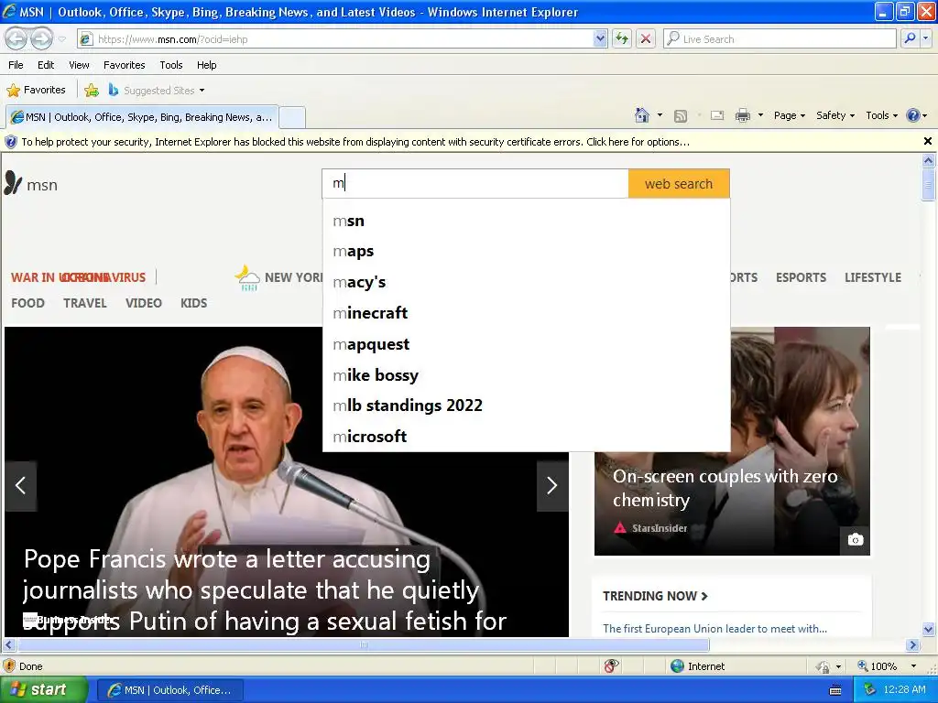Open the Help menu
The height and width of the screenshot is (703, 938).
click(207, 65)
